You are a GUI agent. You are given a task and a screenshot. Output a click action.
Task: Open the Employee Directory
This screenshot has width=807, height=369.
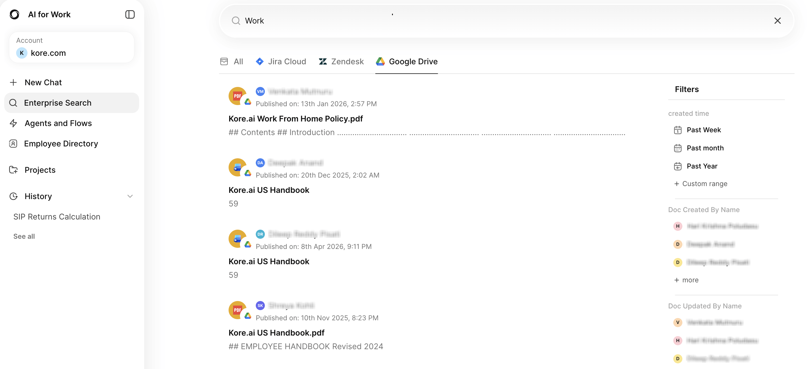pos(72,144)
